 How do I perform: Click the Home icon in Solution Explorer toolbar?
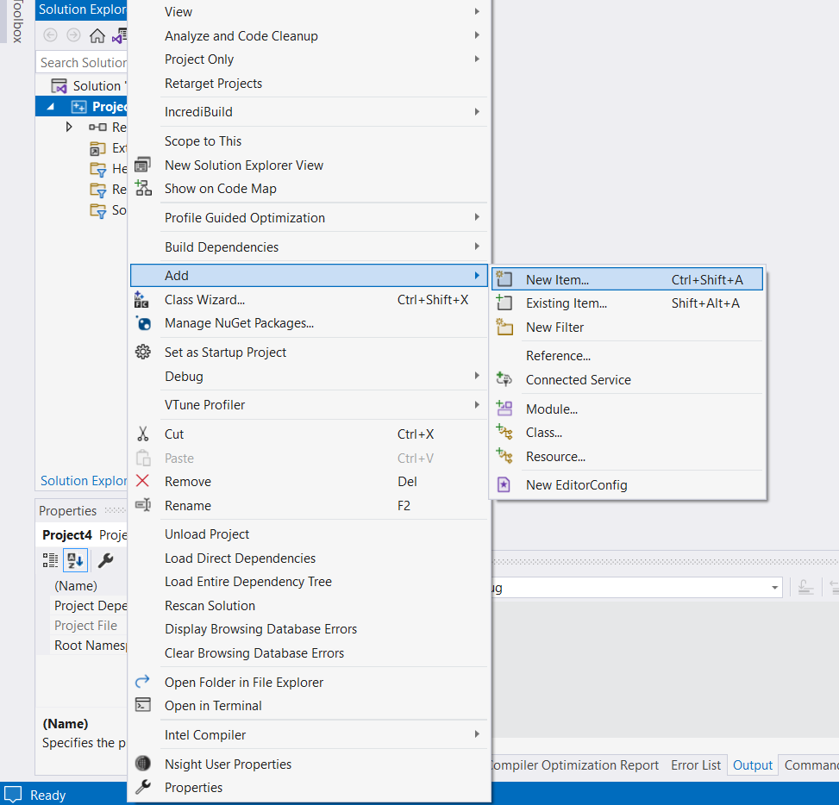click(97, 35)
